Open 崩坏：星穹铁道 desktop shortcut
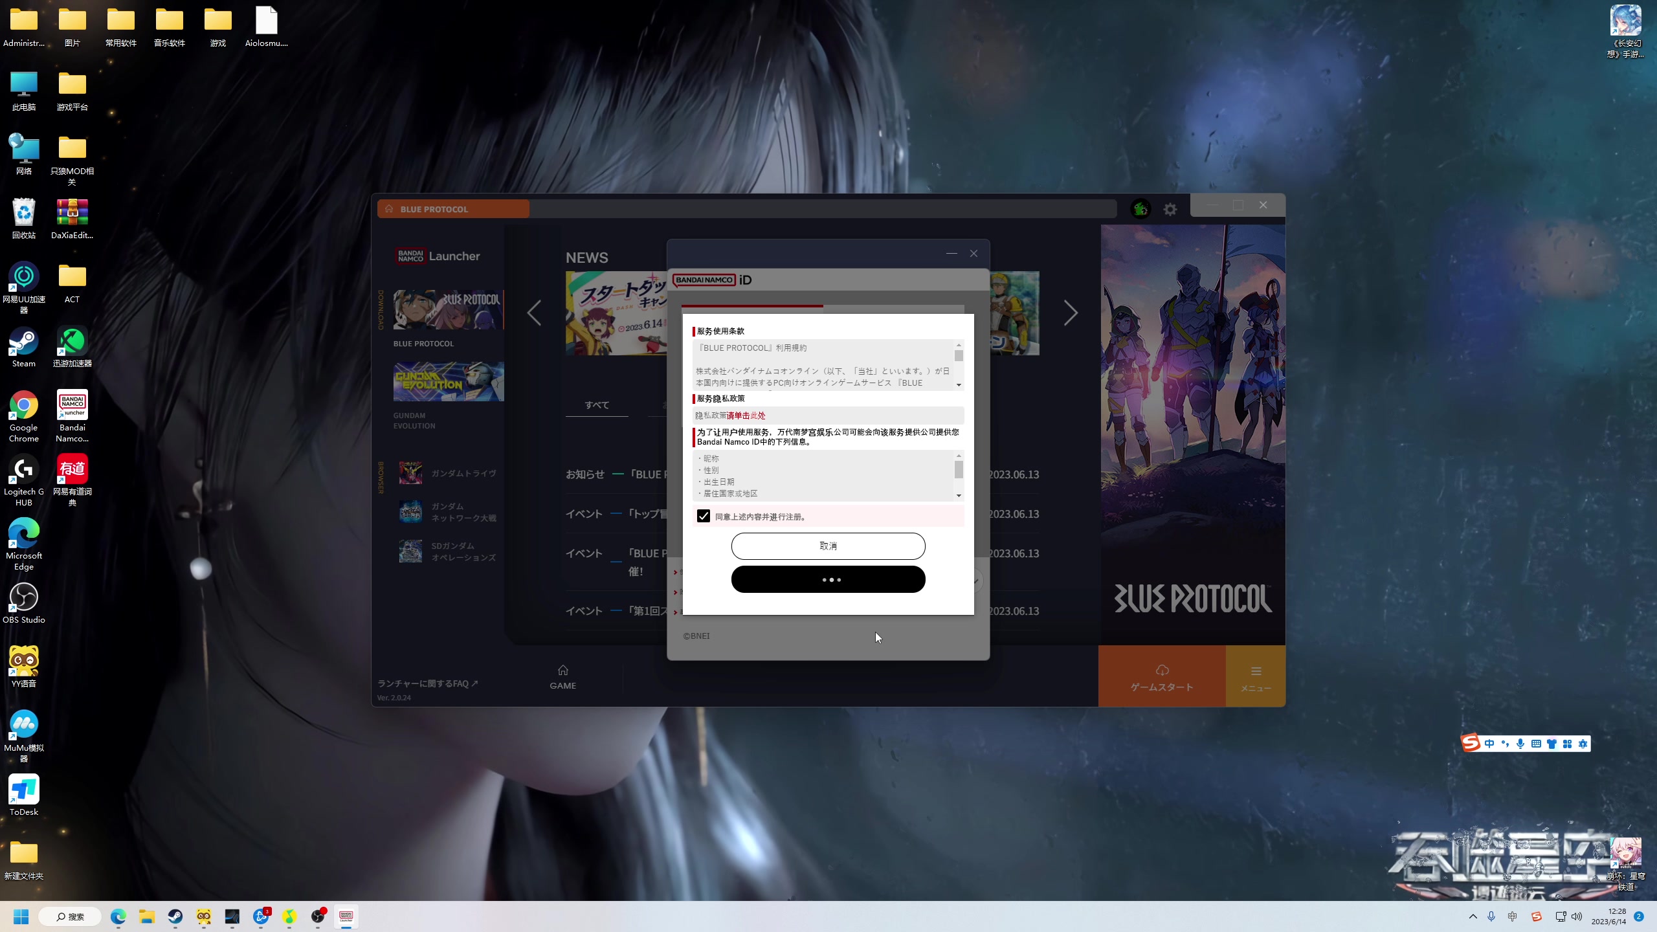The image size is (1657, 932). coord(1626,865)
